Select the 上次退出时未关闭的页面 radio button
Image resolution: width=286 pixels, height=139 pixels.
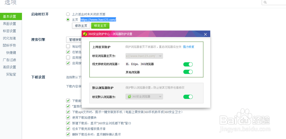pos(68,14)
